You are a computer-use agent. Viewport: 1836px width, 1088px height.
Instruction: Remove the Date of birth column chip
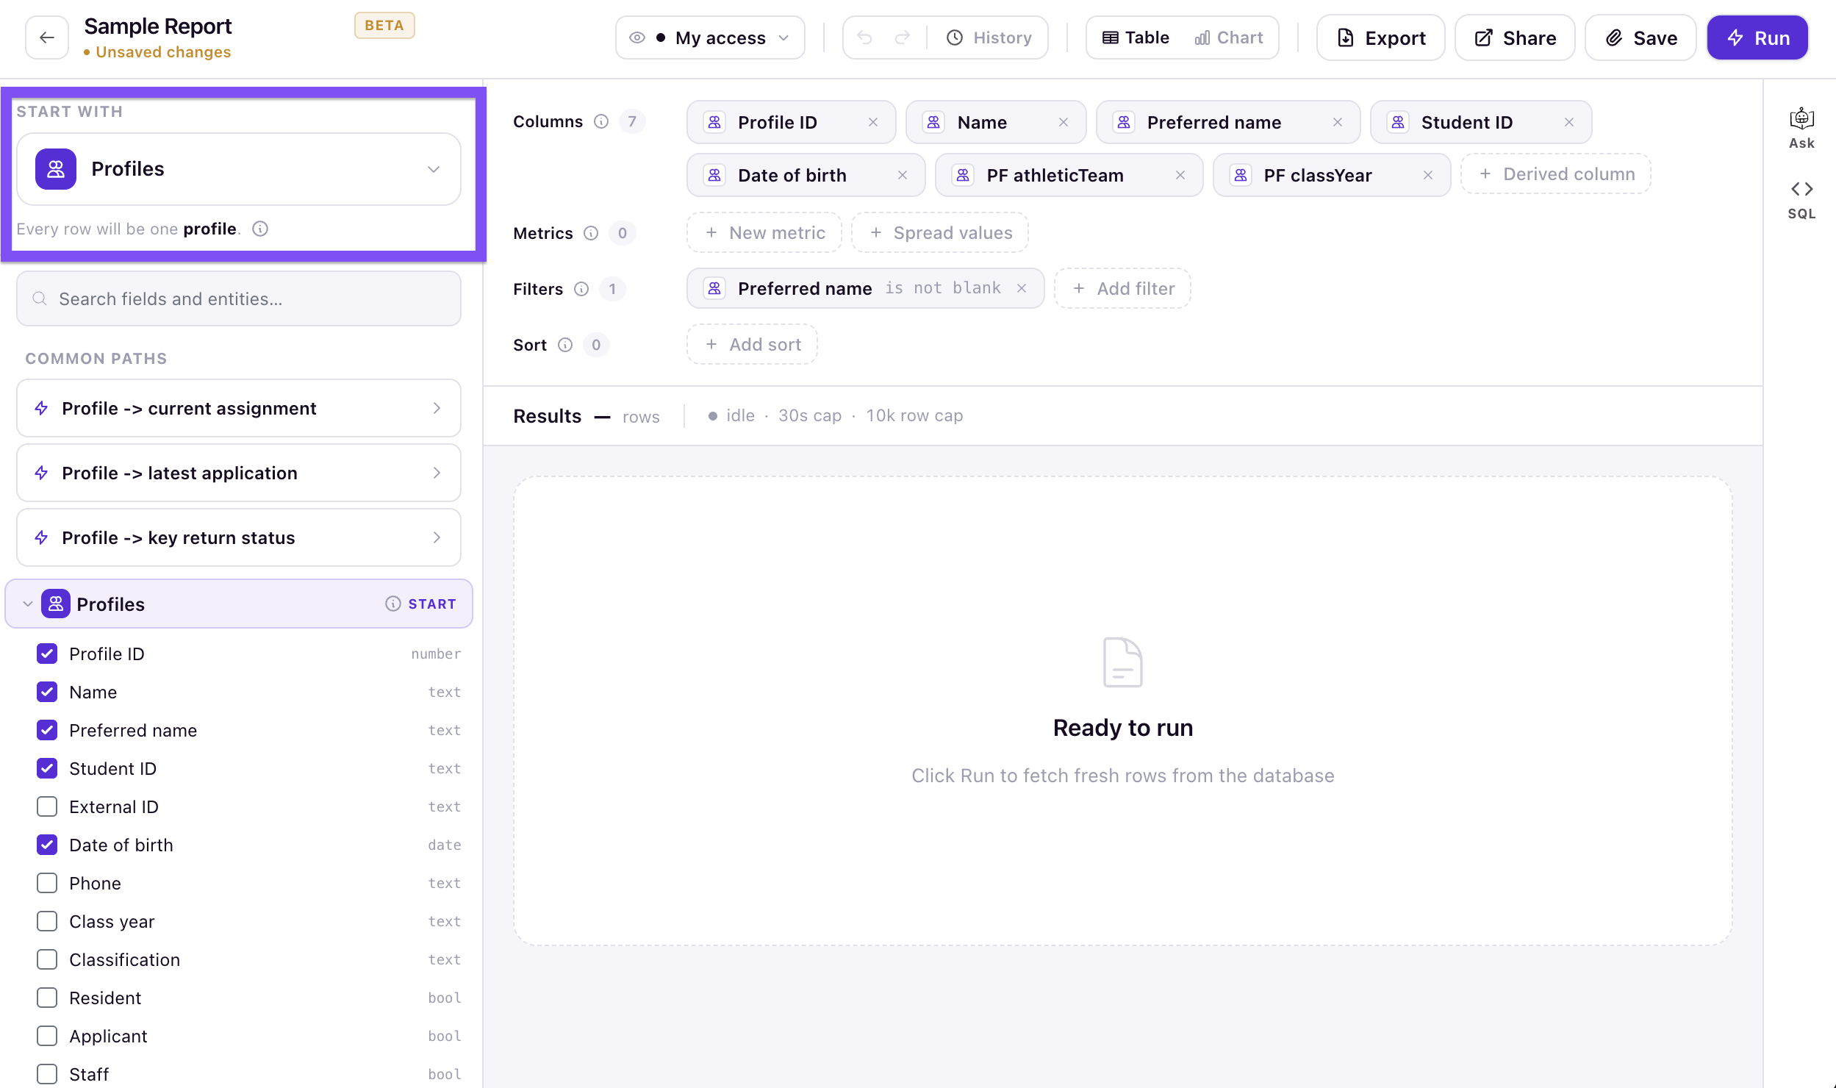(903, 175)
